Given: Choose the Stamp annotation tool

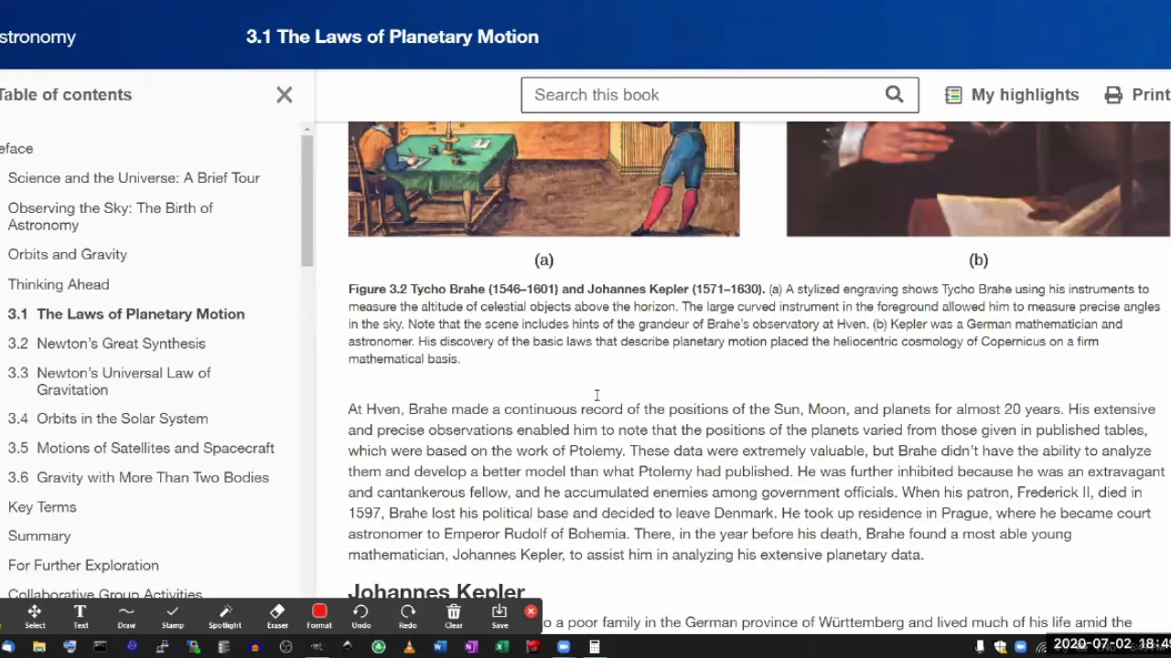Looking at the screenshot, I should pos(172,616).
